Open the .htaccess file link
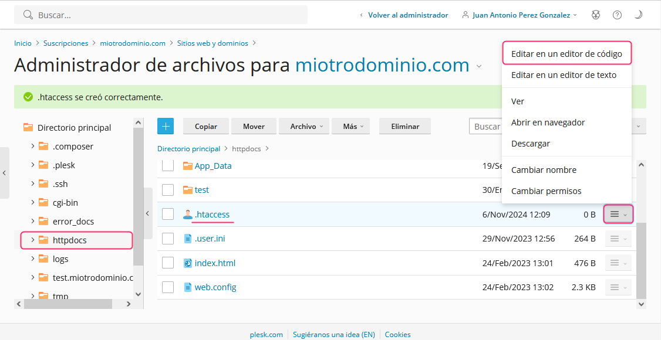 [212, 214]
